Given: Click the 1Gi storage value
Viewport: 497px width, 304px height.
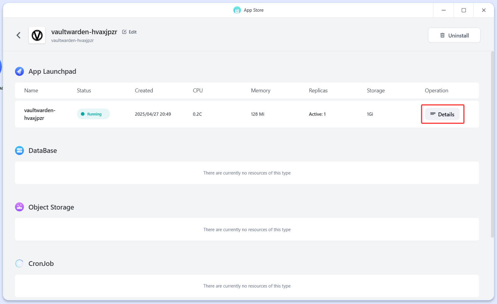Looking at the screenshot, I should 370,114.
